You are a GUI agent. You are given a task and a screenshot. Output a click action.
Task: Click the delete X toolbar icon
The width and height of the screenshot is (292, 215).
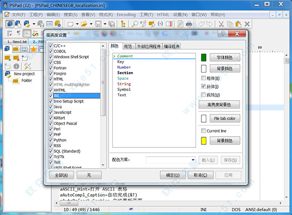(x=247, y=24)
